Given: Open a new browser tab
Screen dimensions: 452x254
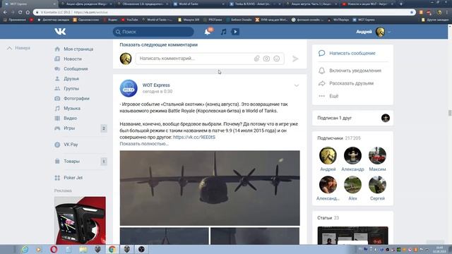Looking at the screenshot, I should [x=401, y=4].
